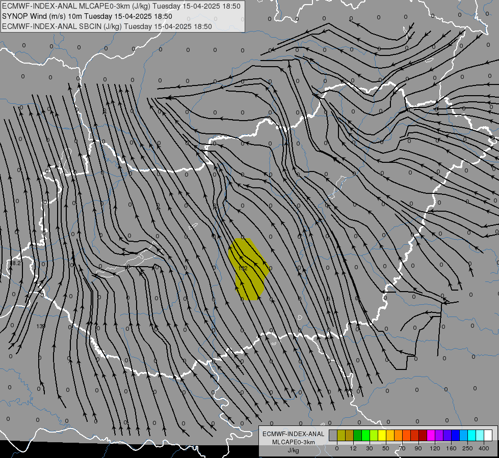Select the olive-yellow legend swatch
Screen dimensions: 499x458
342,435
